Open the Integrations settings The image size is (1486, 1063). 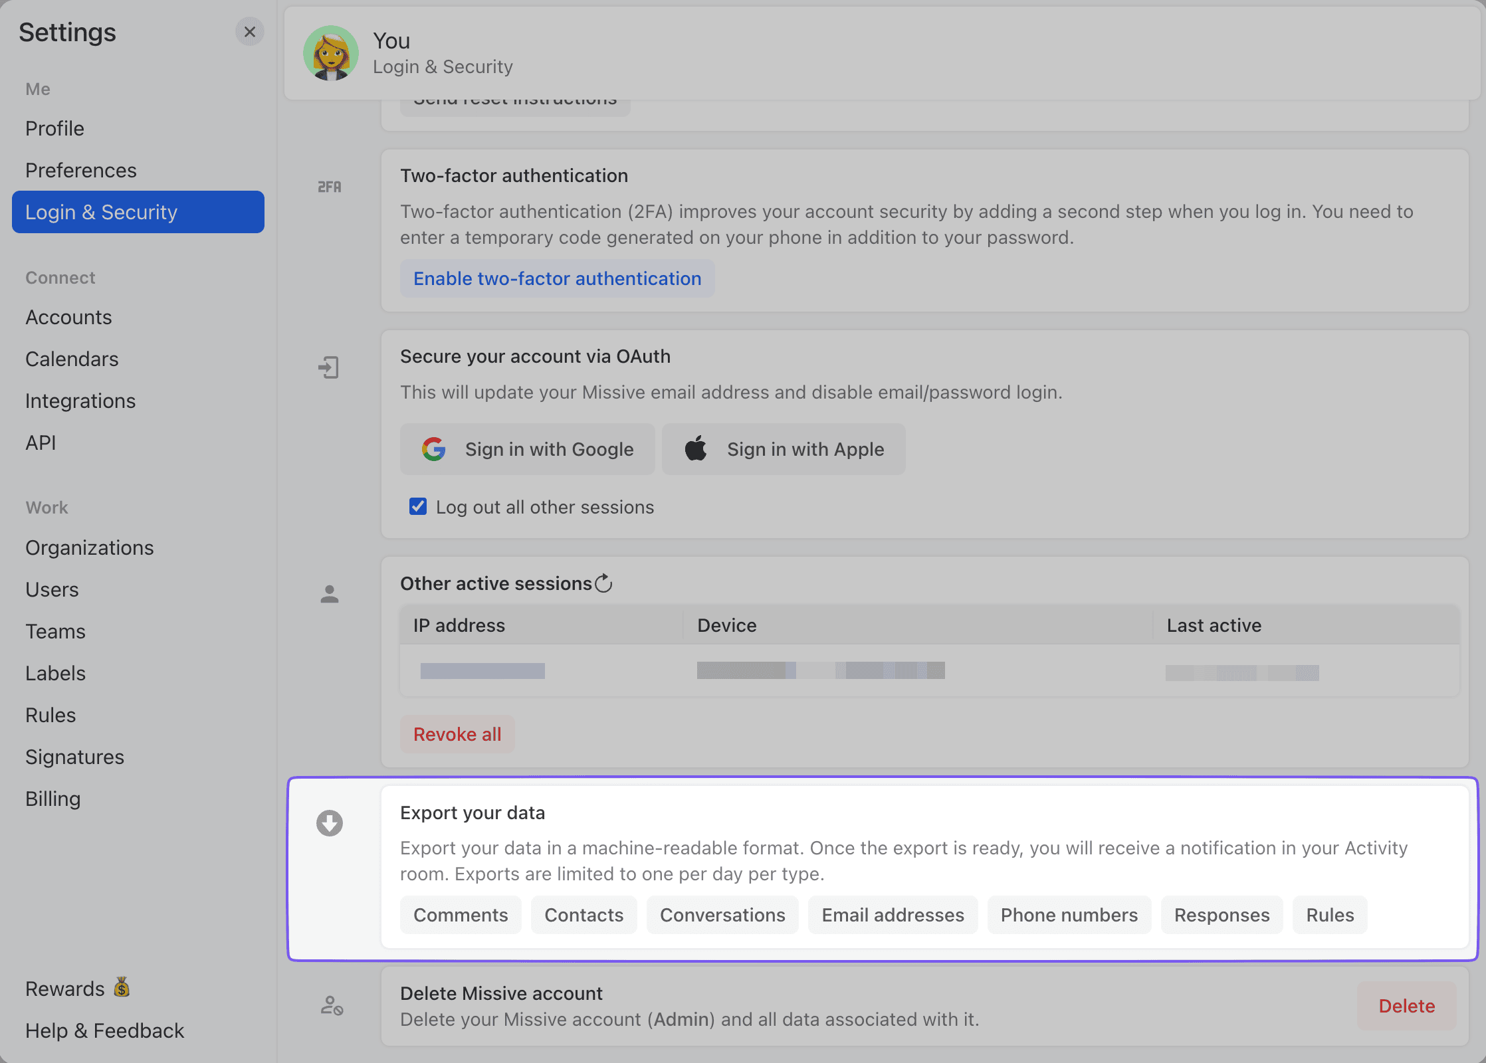[80, 401]
